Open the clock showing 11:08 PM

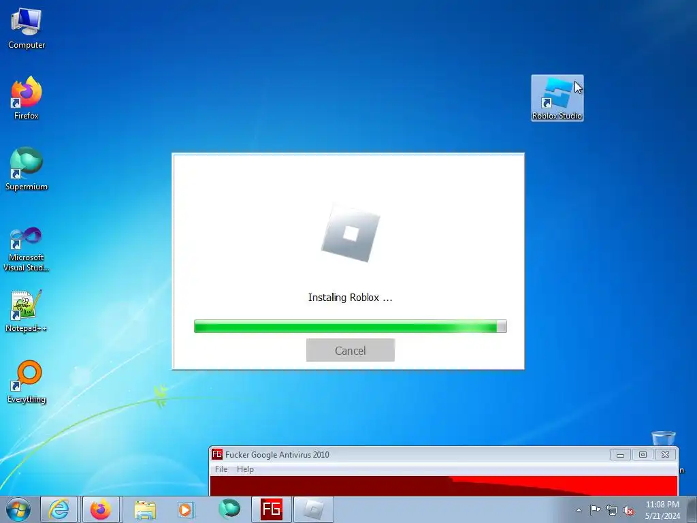click(x=662, y=510)
